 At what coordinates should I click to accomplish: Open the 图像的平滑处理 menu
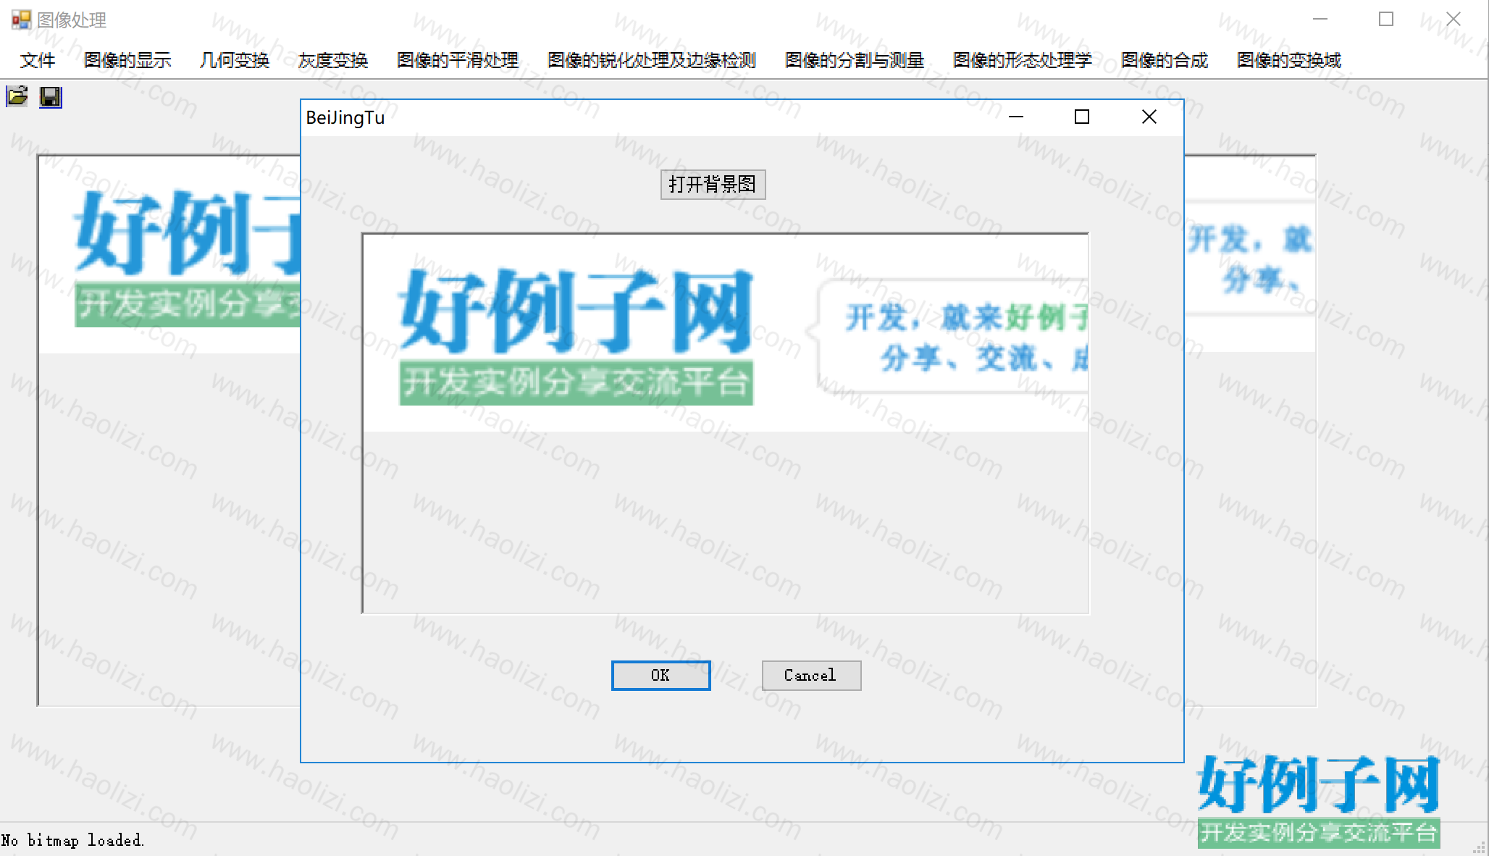point(458,60)
